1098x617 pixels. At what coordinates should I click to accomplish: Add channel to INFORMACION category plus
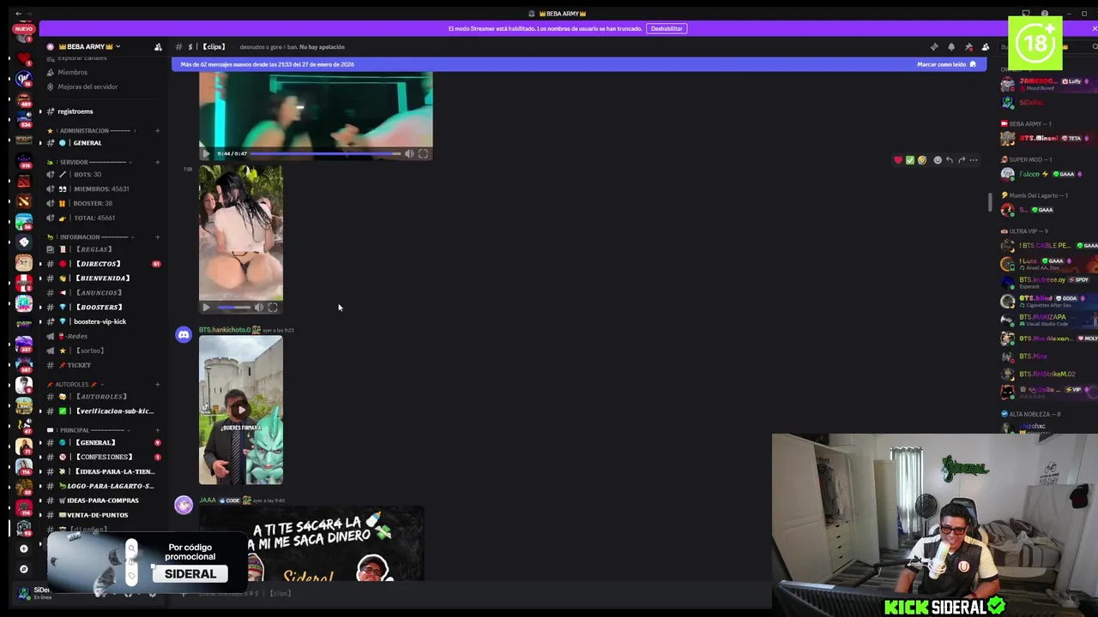pyautogui.click(x=158, y=237)
